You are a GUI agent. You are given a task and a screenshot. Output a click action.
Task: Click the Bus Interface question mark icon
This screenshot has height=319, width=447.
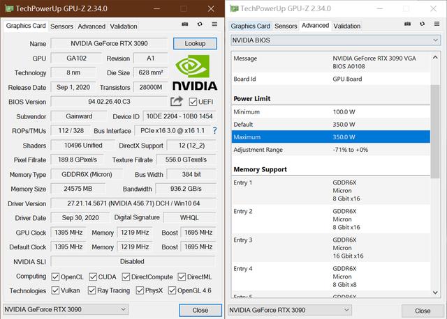tap(214, 130)
